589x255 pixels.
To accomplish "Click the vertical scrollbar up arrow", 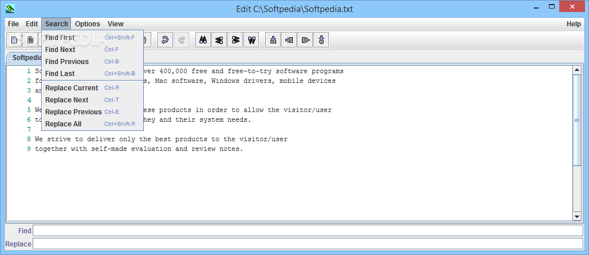I will [x=577, y=70].
